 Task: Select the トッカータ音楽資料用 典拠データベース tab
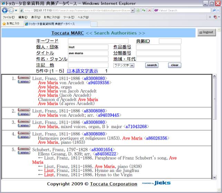(x=57, y=24)
